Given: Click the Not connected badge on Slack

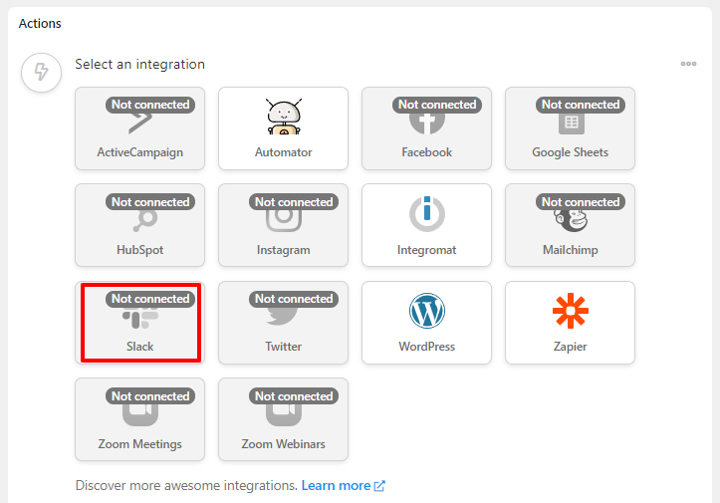Looking at the screenshot, I should pyautogui.click(x=150, y=299).
